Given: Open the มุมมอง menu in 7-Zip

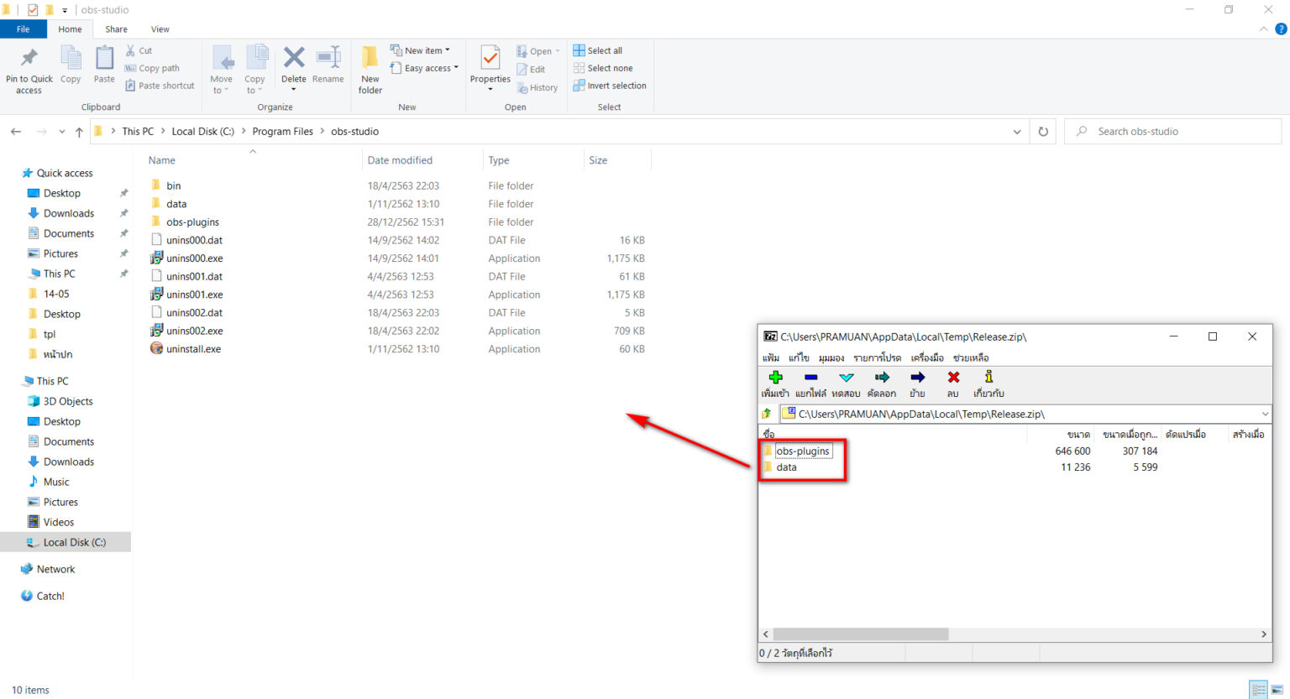Looking at the screenshot, I should [x=831, y=357].
